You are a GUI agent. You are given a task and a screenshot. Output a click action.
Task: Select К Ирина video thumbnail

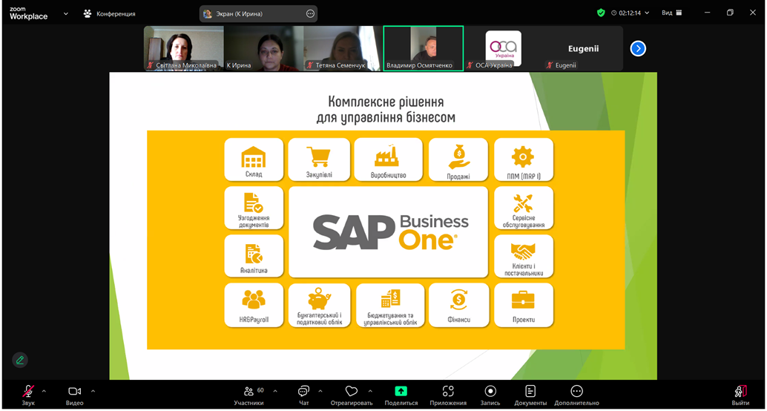coord(263,48)
